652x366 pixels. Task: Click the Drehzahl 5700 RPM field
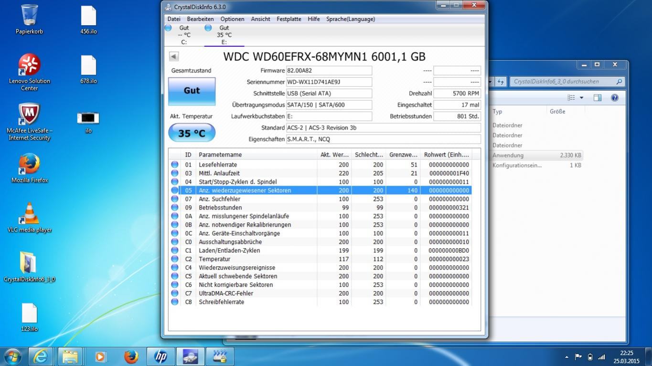tap(457, 94)
